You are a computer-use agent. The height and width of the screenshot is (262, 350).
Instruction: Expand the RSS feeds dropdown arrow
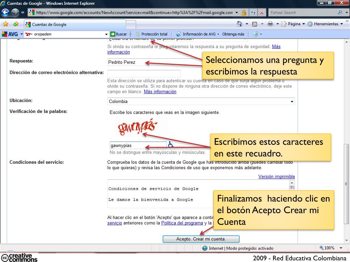[x=262, y=24]
